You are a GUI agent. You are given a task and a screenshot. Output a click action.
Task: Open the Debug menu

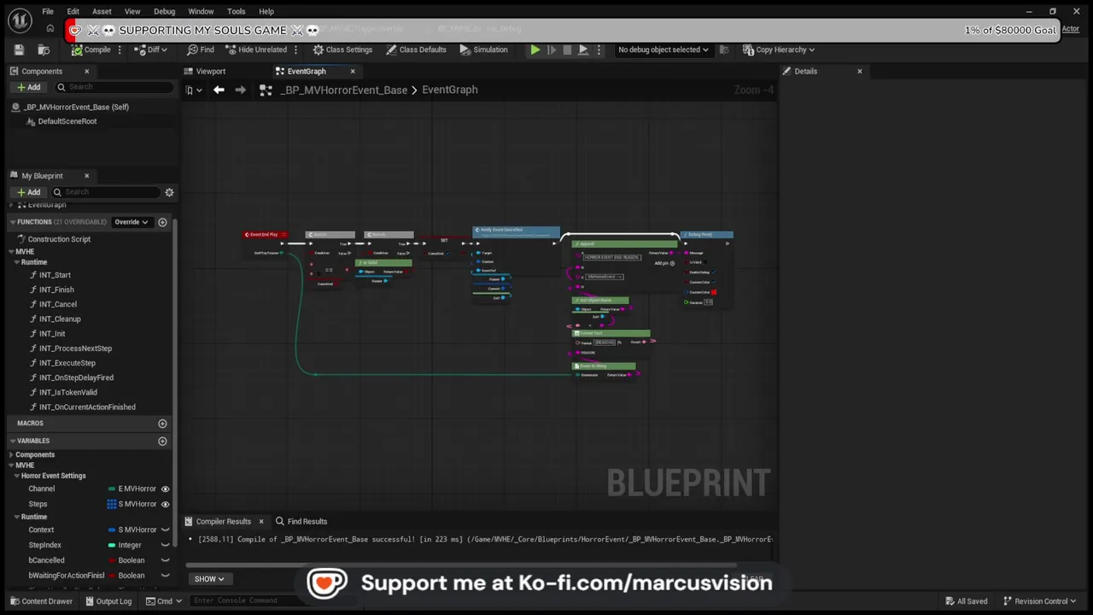click(x=164, y=11)
